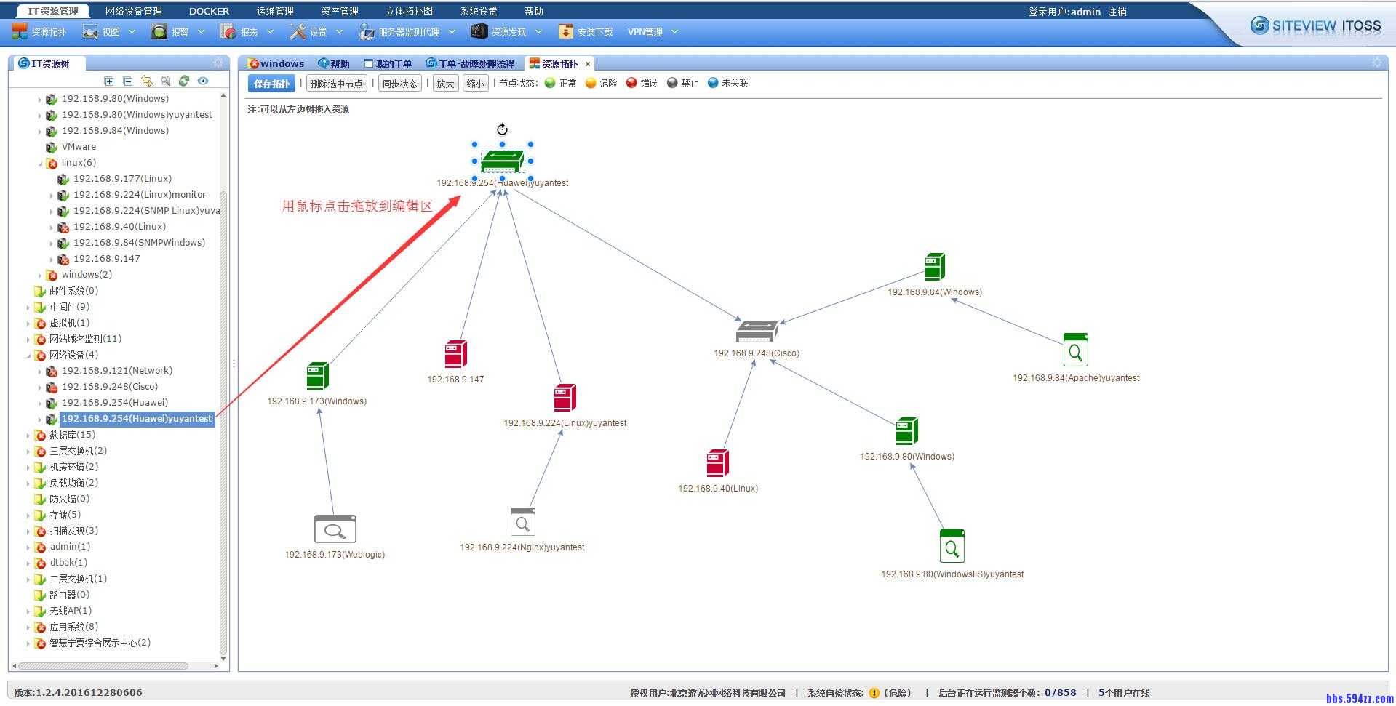This screenshot has width=1396, height=706.
Task: Click the 危险 yellow status indicator
Action: tap(591, 82)
